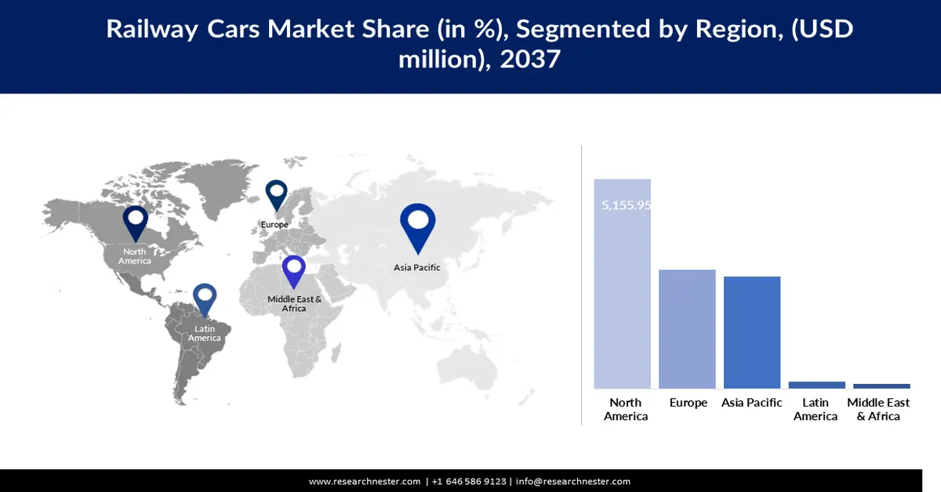941x492 pixels.
Task: Select the North America bar in chart
Action: tap(623, 284)
